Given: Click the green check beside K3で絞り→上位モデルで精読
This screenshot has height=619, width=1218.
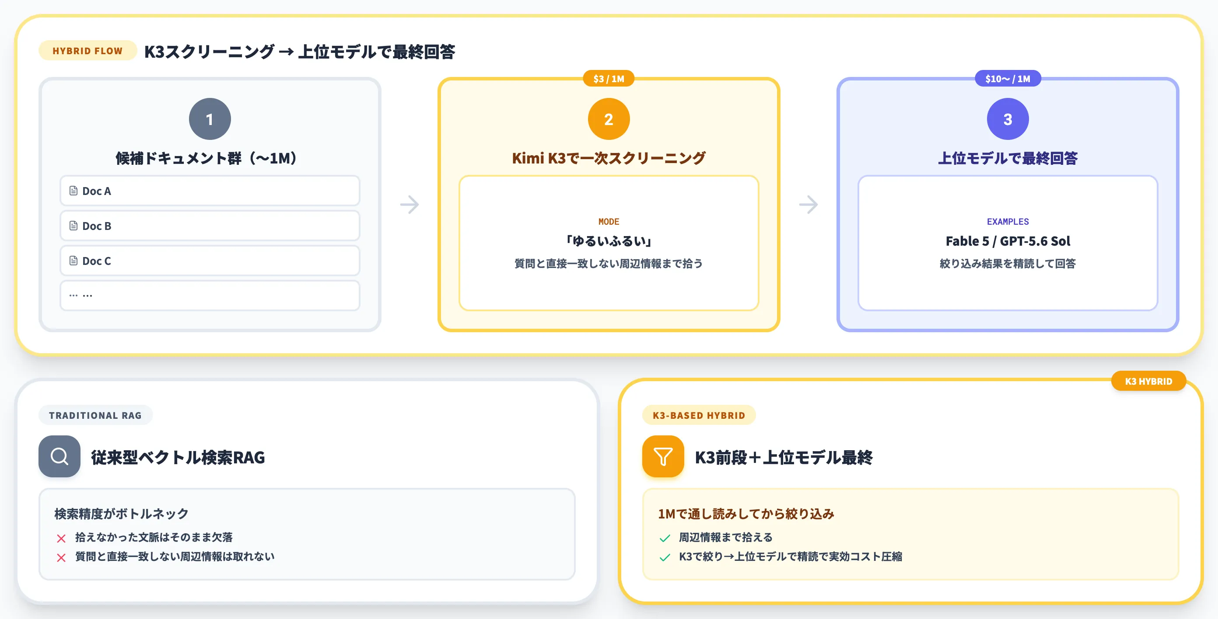Looking at the screenshot, I should click(x=664, y=557).
